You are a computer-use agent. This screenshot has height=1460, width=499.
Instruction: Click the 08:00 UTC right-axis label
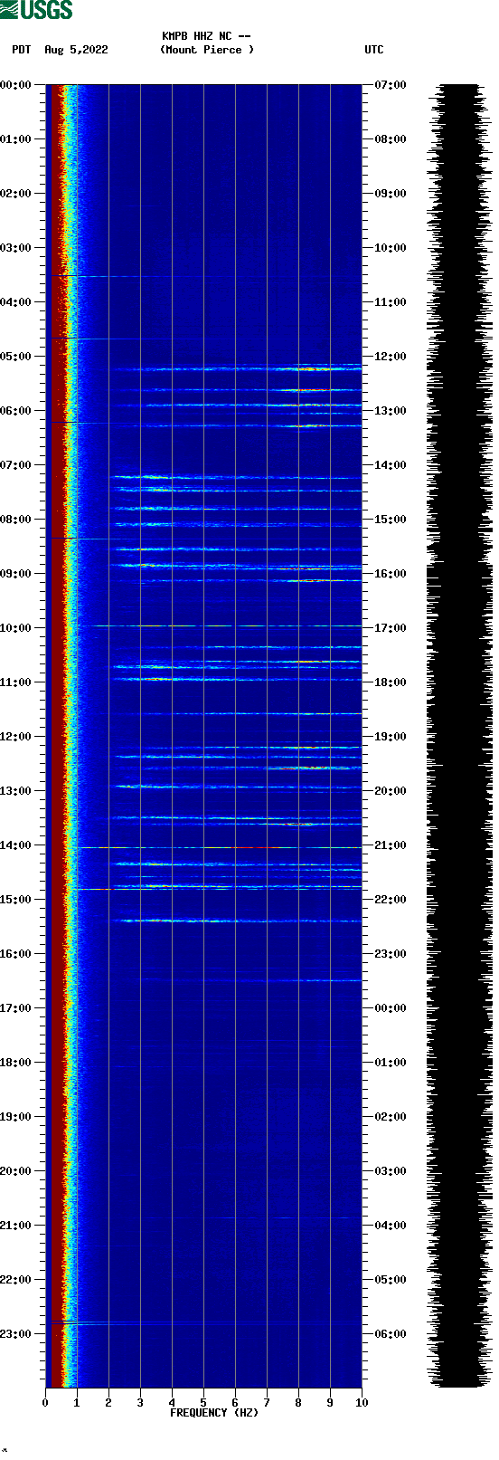point(391,139)
